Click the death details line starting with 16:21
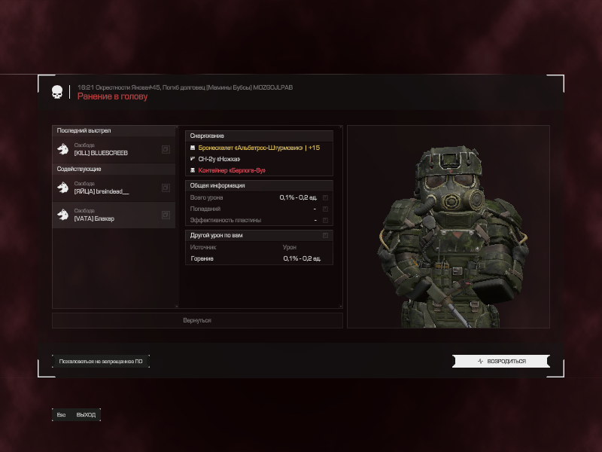This screenshot has height=452, width=602. coord(185,87)
